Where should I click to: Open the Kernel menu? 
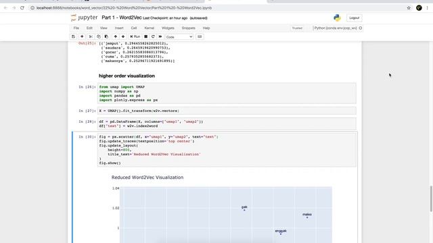tap(150, 28)
